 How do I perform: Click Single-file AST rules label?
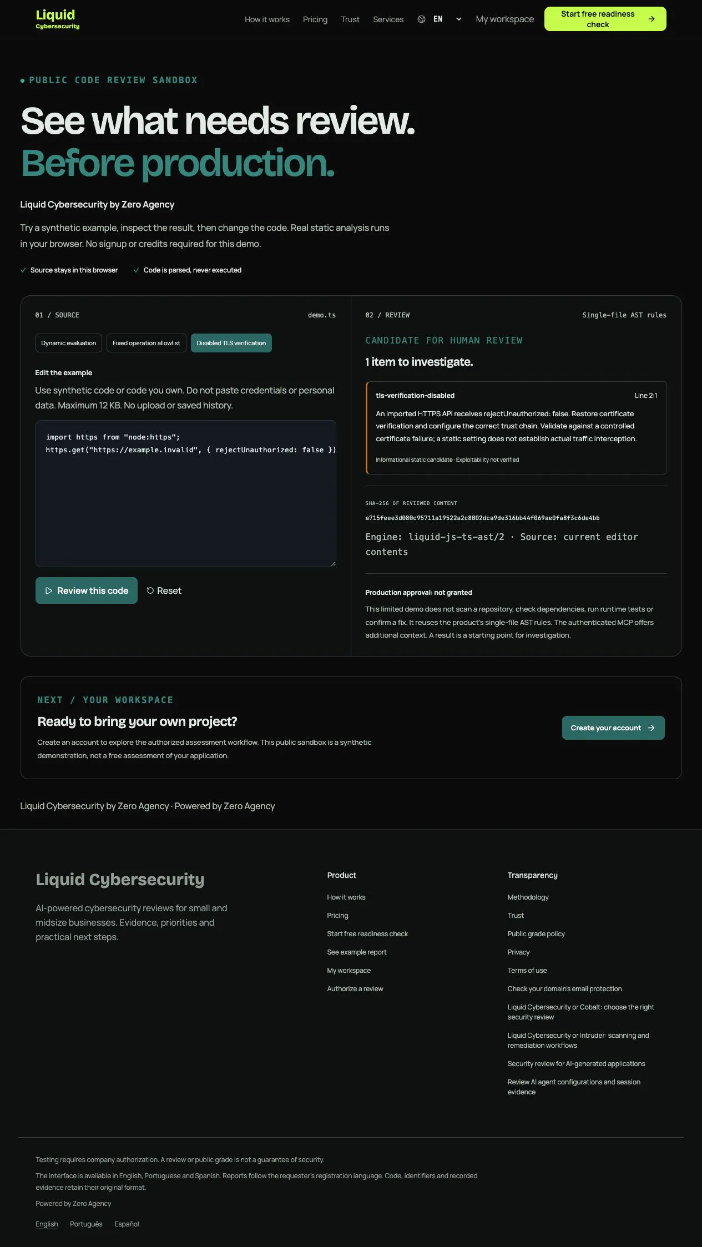click(624, 315)
